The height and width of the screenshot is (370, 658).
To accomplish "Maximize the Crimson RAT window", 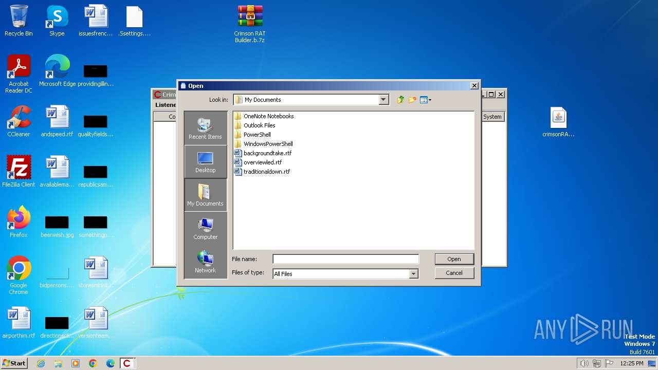I will click(x=491, y=94).
